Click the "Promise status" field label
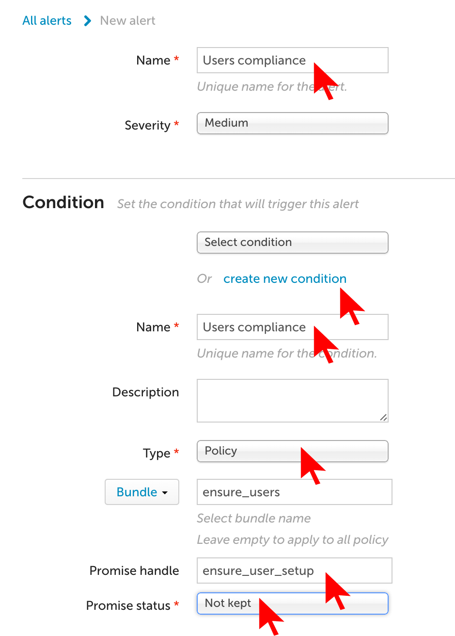Viewport: 455px width, 636px height. click(128, 606)
